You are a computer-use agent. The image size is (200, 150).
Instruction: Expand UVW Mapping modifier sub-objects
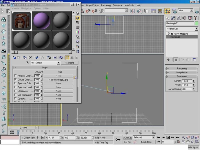pos(172,34)
